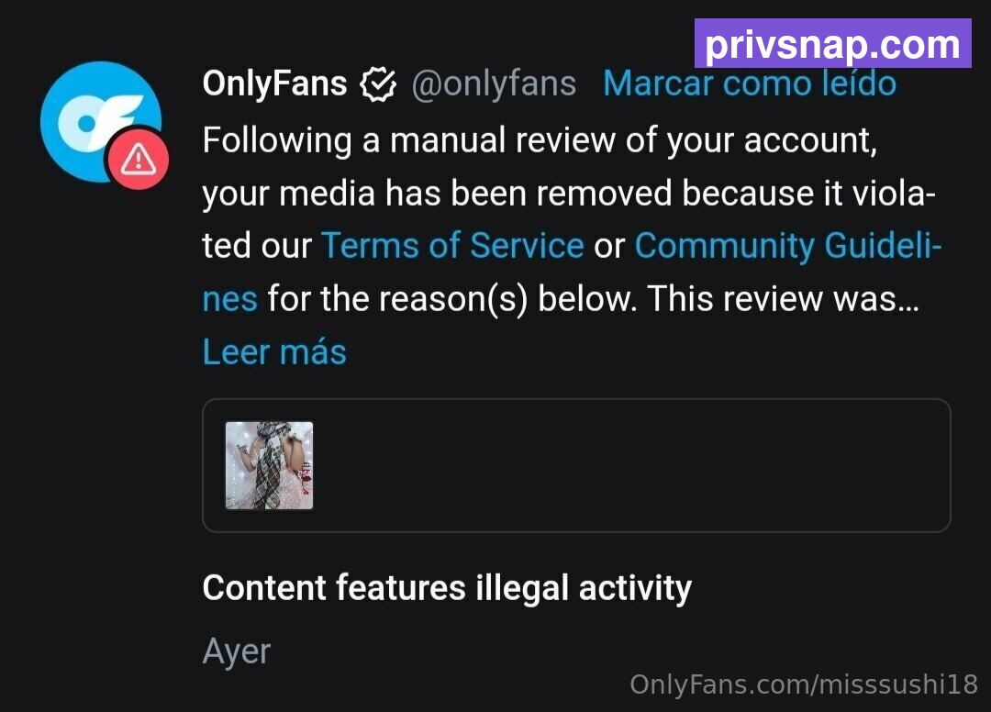Click the Ayer timestamp
The image size is (991, 712).
(x=237, y=651)
